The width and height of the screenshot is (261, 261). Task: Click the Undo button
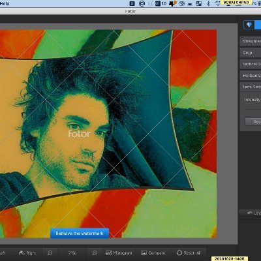click(x=250, y=213)
